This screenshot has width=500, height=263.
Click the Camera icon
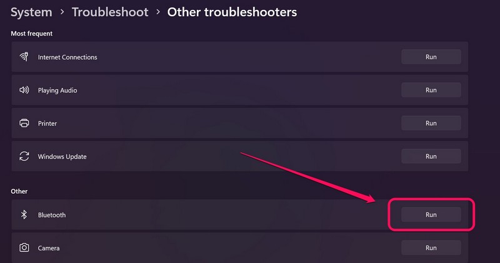[24, 248]
